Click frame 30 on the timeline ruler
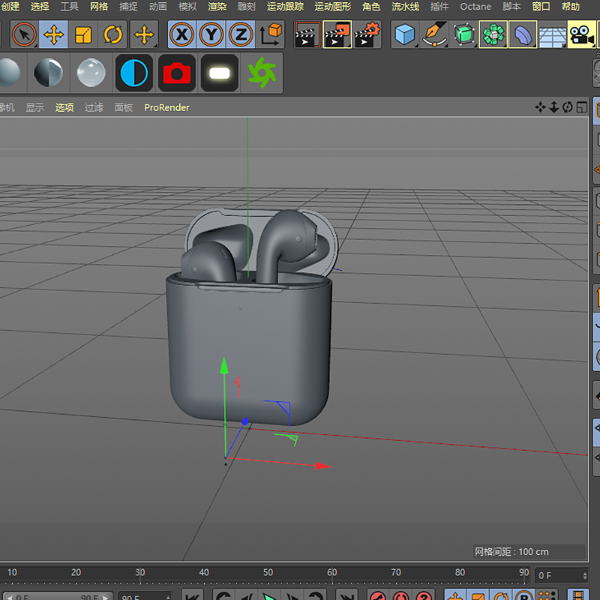Image resolution: width=600 pixels, height=600 pixels. coord(139,572)
